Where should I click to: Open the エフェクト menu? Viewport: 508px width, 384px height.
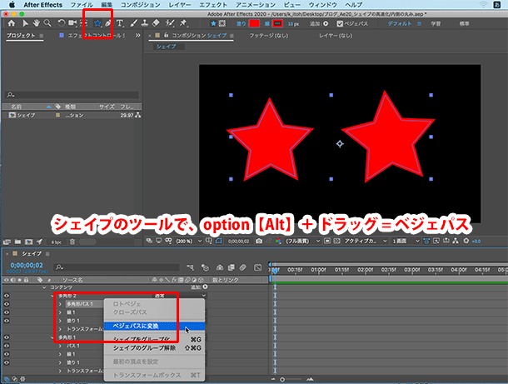pyautogui.click(x=213, y=5)
